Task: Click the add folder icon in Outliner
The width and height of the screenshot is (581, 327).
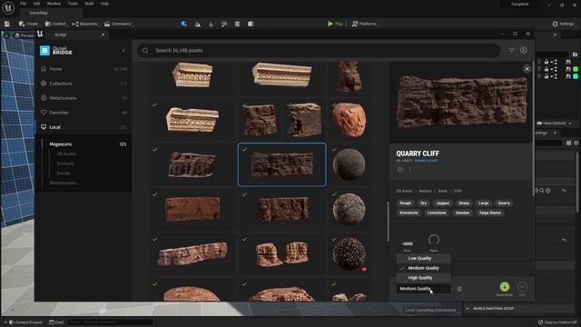Action: (575, 54)
